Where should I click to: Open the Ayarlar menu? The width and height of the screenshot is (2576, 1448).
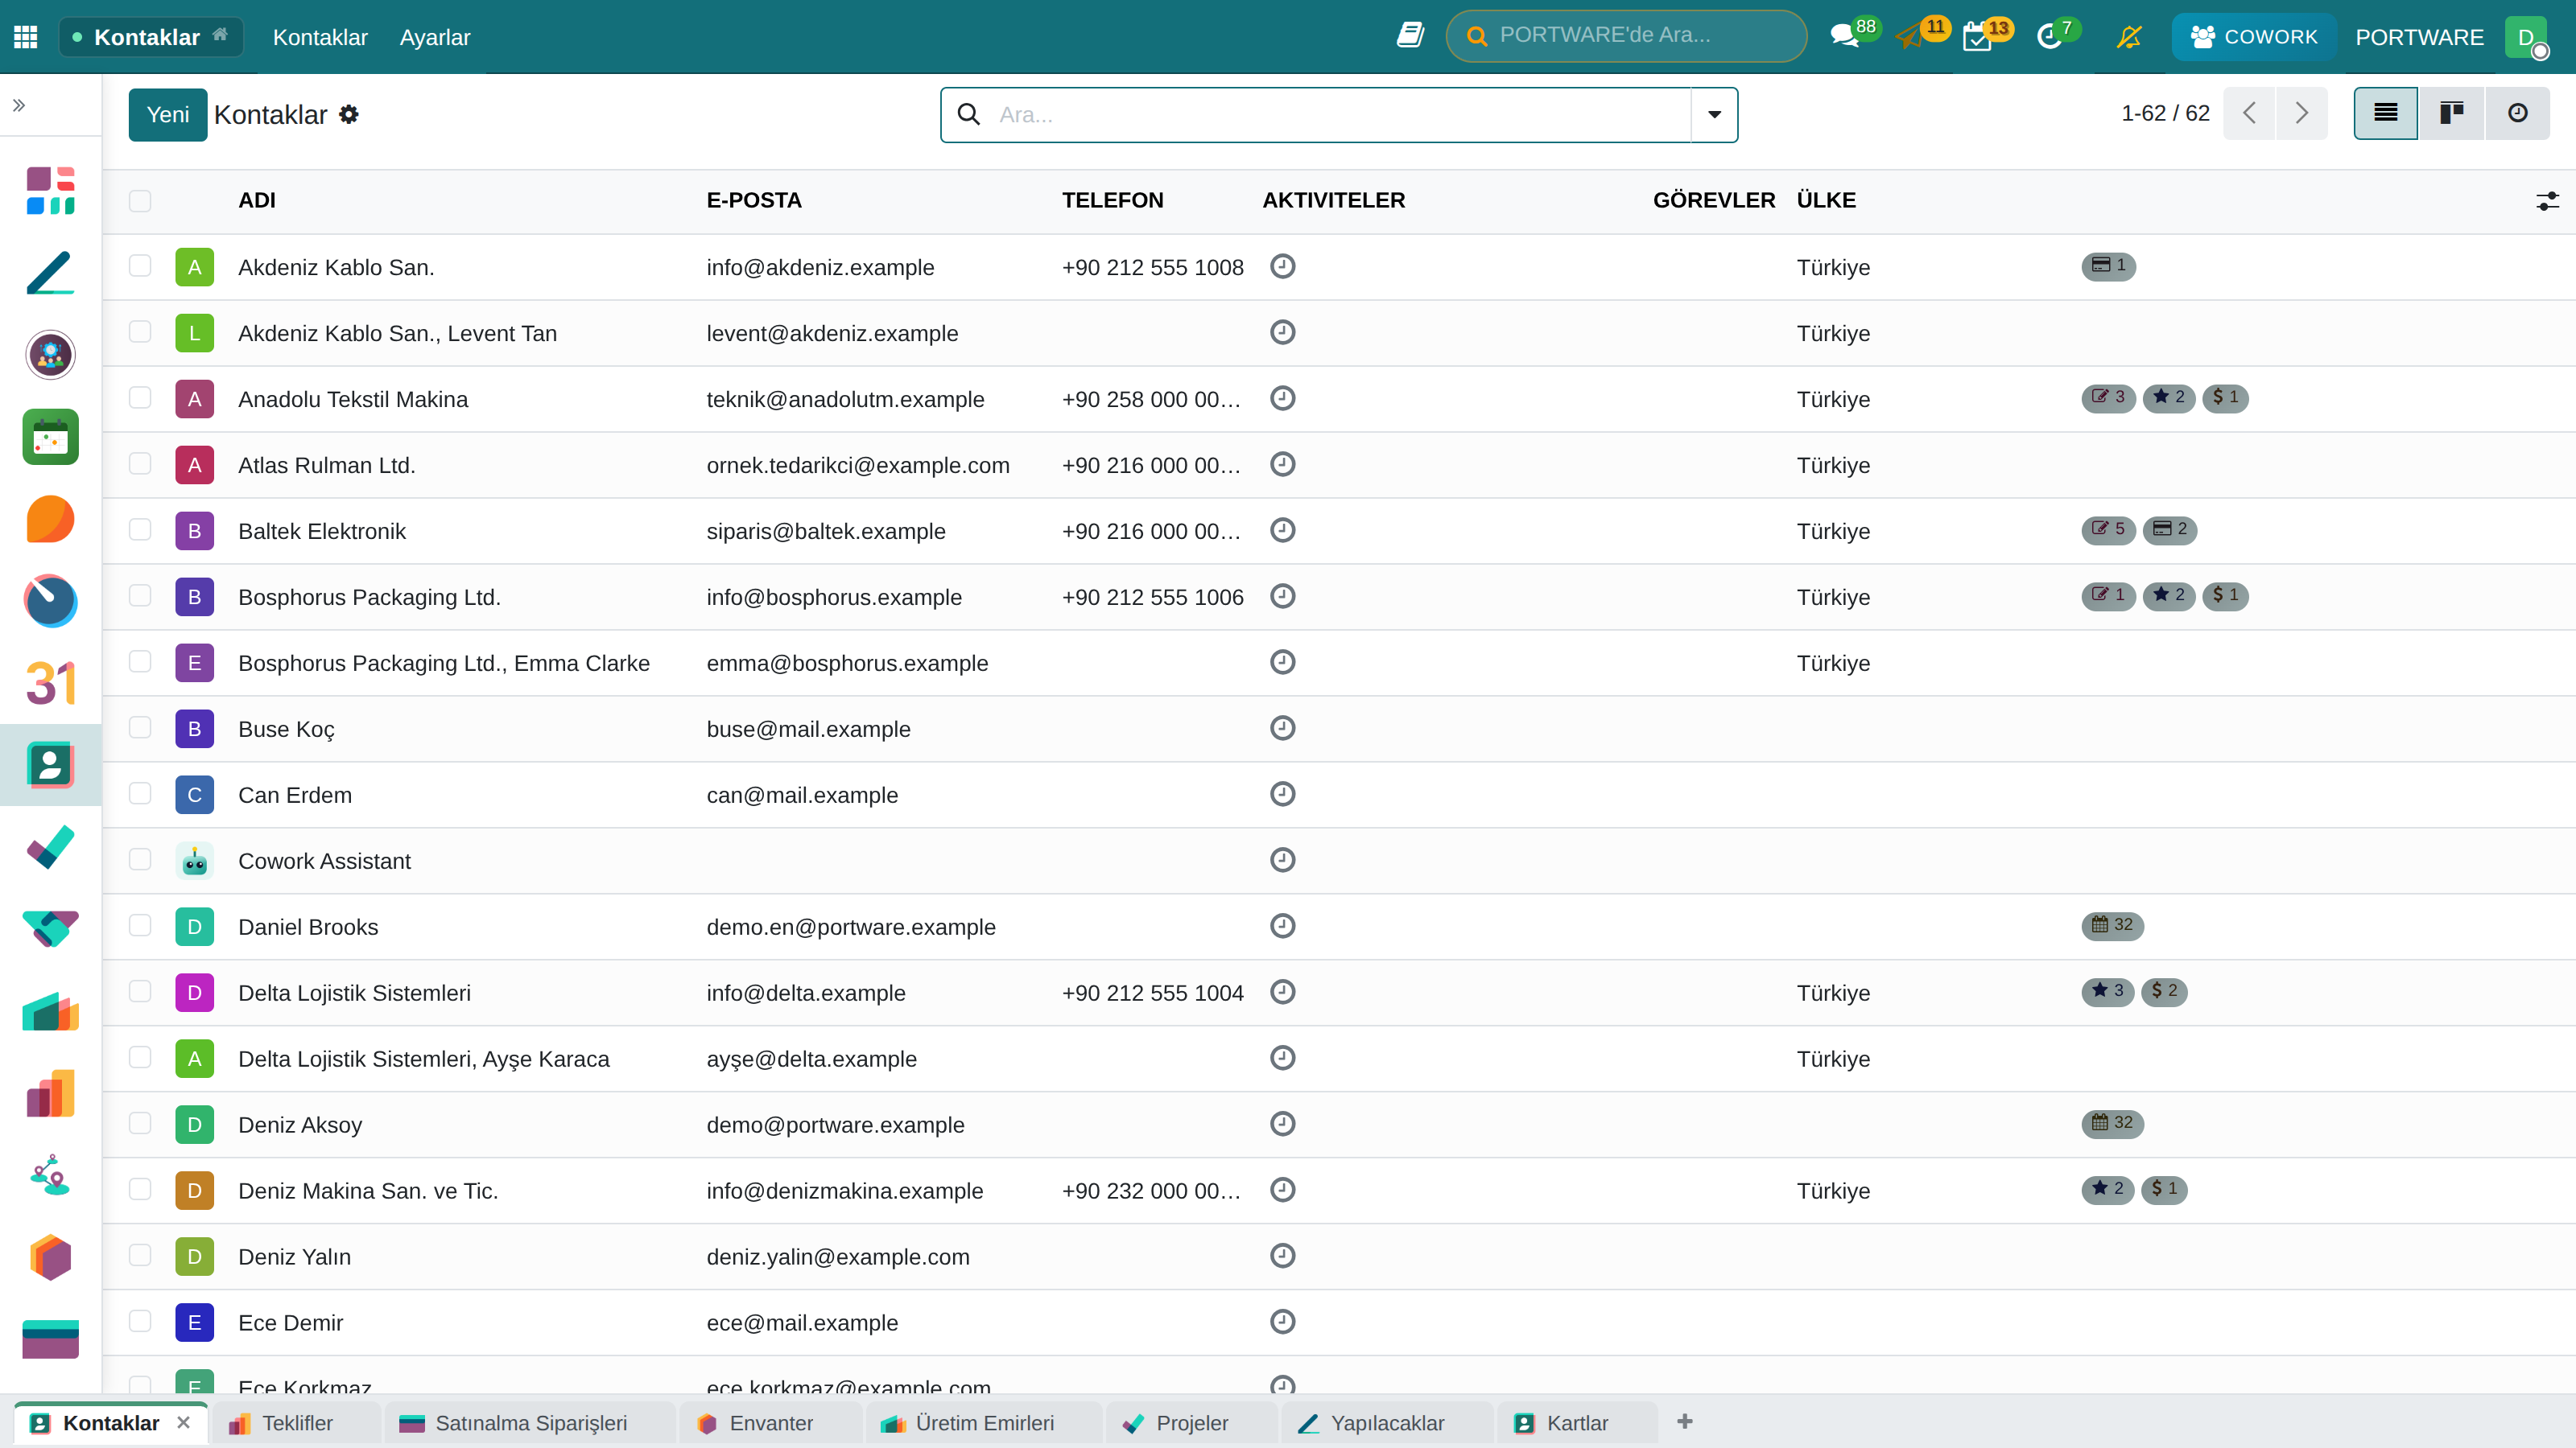click(x=434, y=37)
